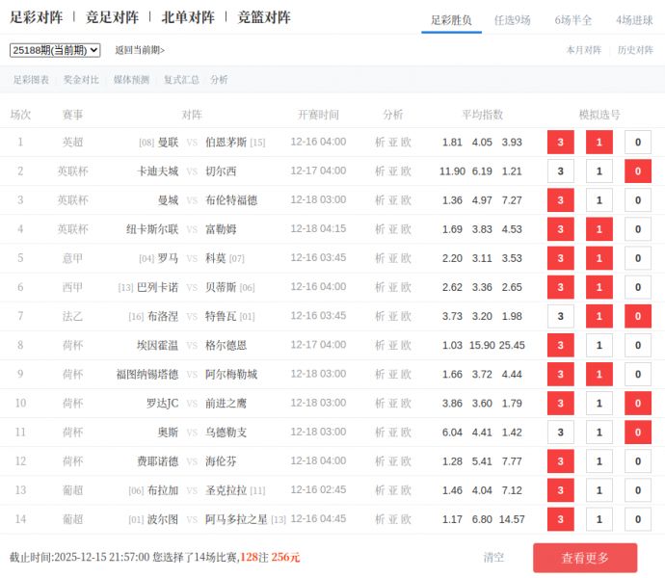
Task: Click the 查看更多 button
Action: coord(585,558)
